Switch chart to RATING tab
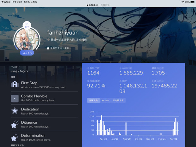This screenshot has height=147, width=196. (x=105, y=100)
